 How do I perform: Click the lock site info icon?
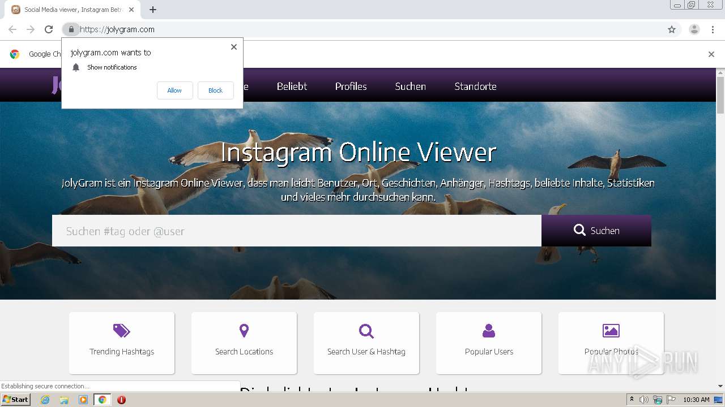(x=71, y=29)
